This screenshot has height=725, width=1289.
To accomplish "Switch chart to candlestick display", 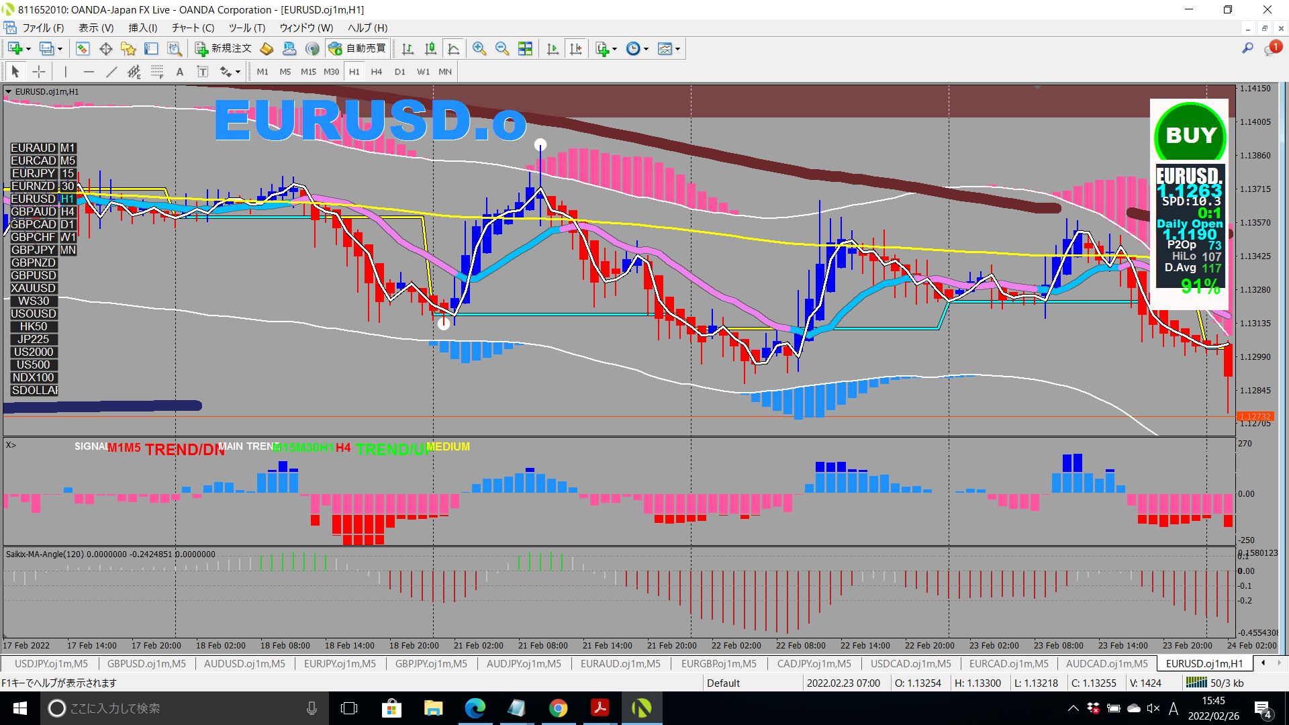I will [430, 48].
